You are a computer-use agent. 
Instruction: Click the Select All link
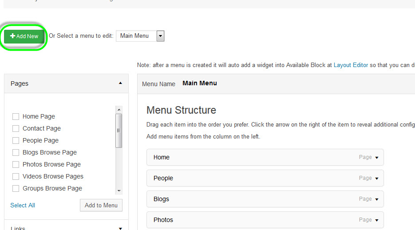coord(23,205)
